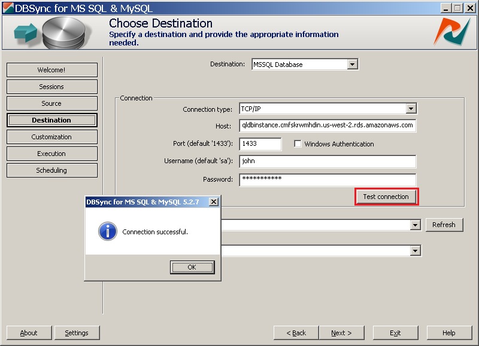
Task: Refresh the database list
Action: [x=444, y=225]
